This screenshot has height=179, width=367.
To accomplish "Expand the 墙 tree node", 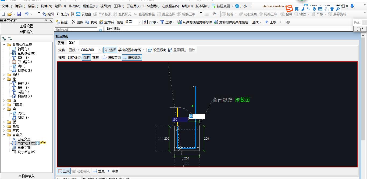I will (x=4, y=100).
